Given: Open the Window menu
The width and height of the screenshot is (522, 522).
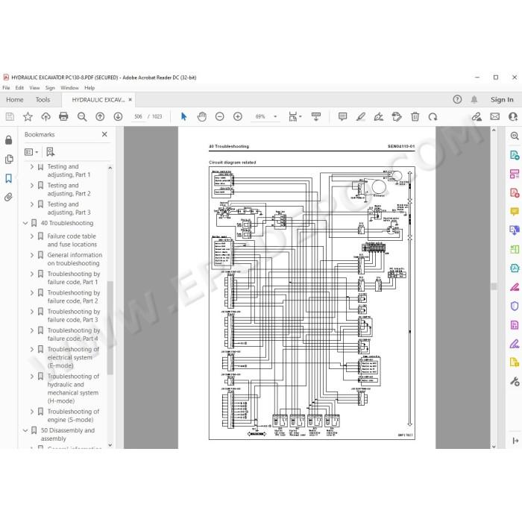Looking at the screenshot, I should 69,88.
